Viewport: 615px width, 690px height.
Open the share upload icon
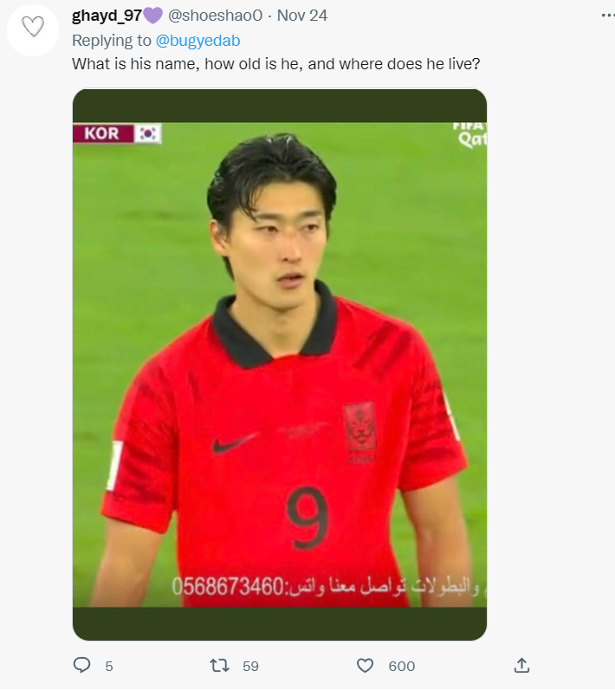tap(521, 665)
